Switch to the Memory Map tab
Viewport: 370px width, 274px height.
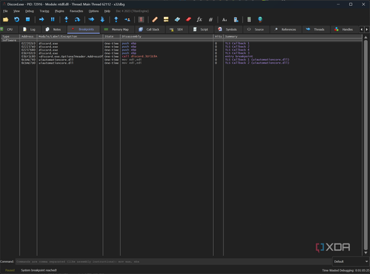click(x=117, y=29)
